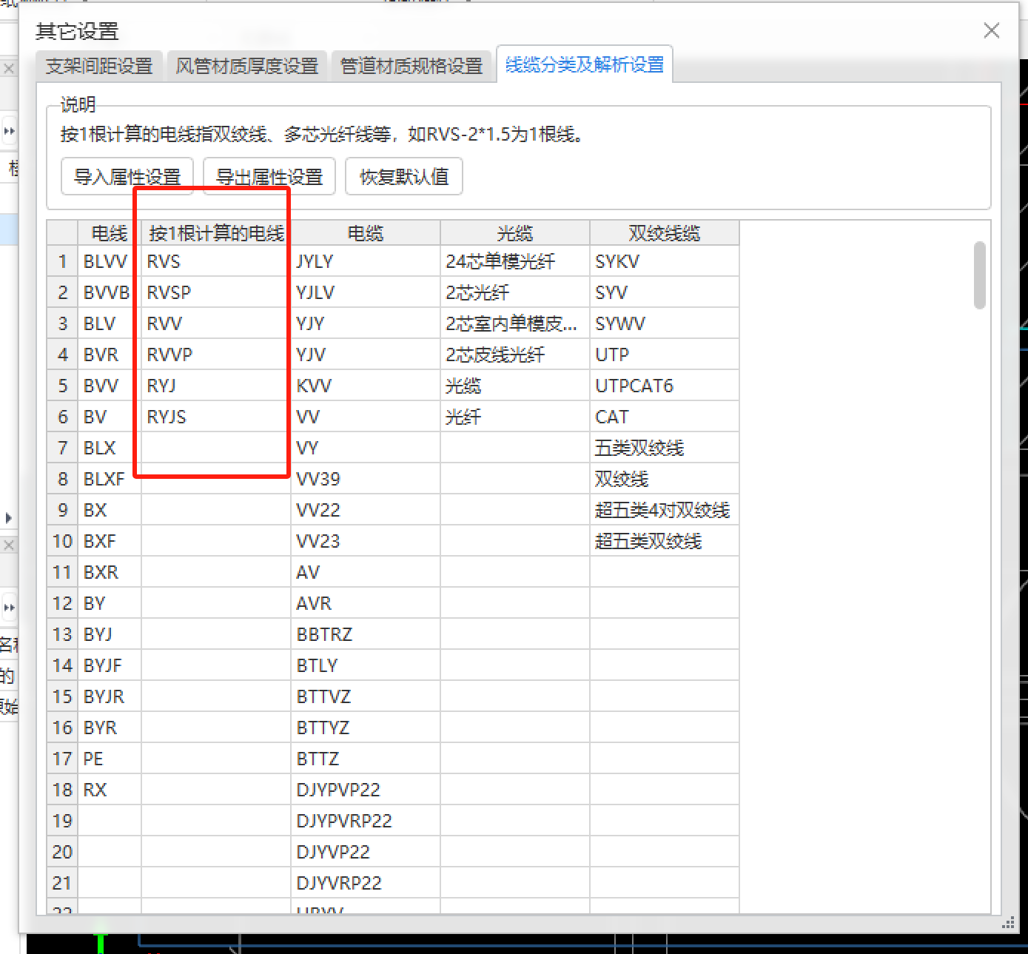The width and height of the screenshot is (1028, 954).
Task: Select the BLVV cell
Action: click(x=110, y=261)
